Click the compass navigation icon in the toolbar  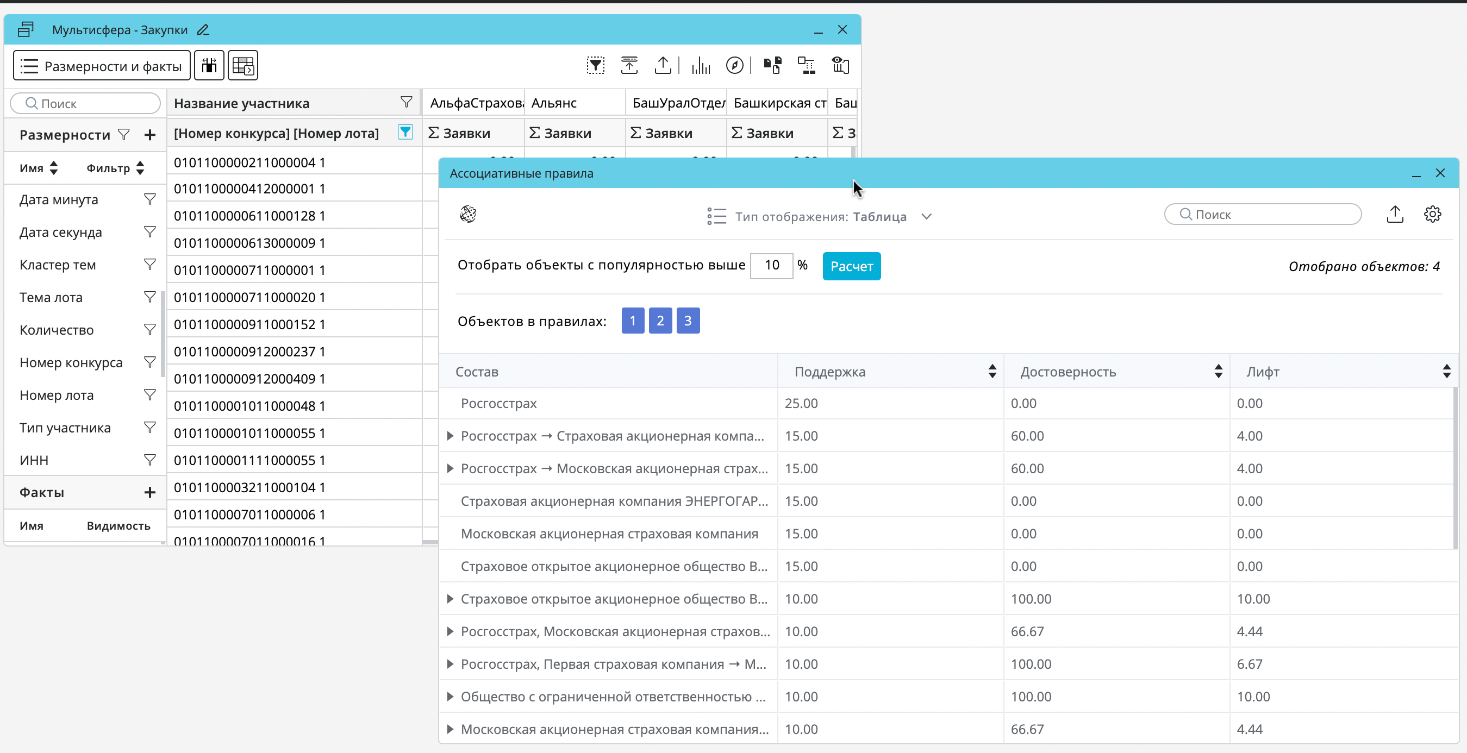tap(735, 65)
